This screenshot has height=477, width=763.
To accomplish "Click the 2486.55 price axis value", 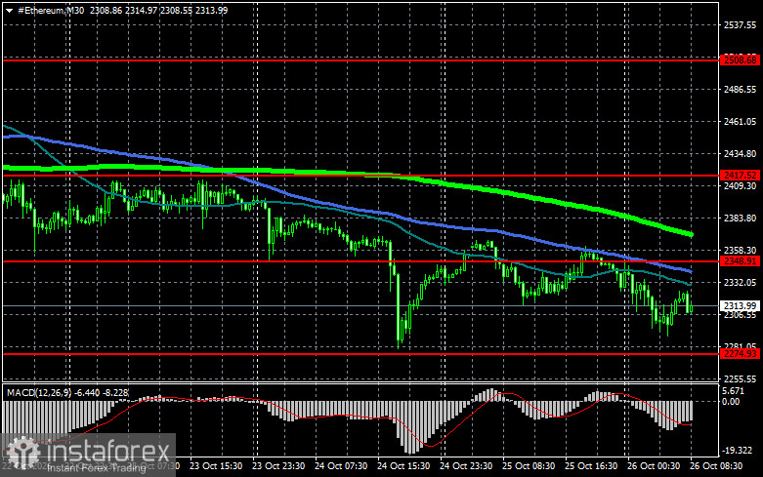I will (741, 90).
